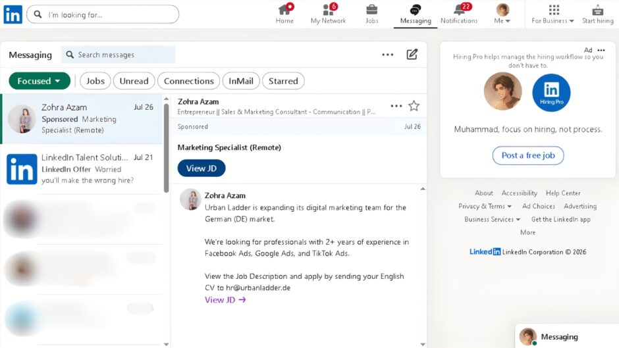The width and height of the screenshot is (619, 348).
Task: Click the LinkedIn logo icon
Action: click(13, 14)
